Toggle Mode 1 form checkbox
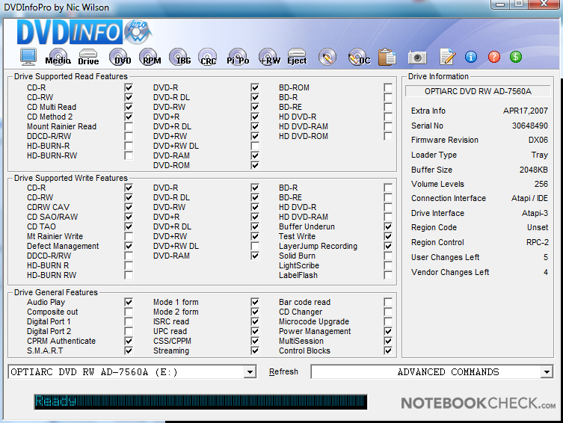This screenshot has width=563, height=423. pyautogui.click(x=255, y=302)
